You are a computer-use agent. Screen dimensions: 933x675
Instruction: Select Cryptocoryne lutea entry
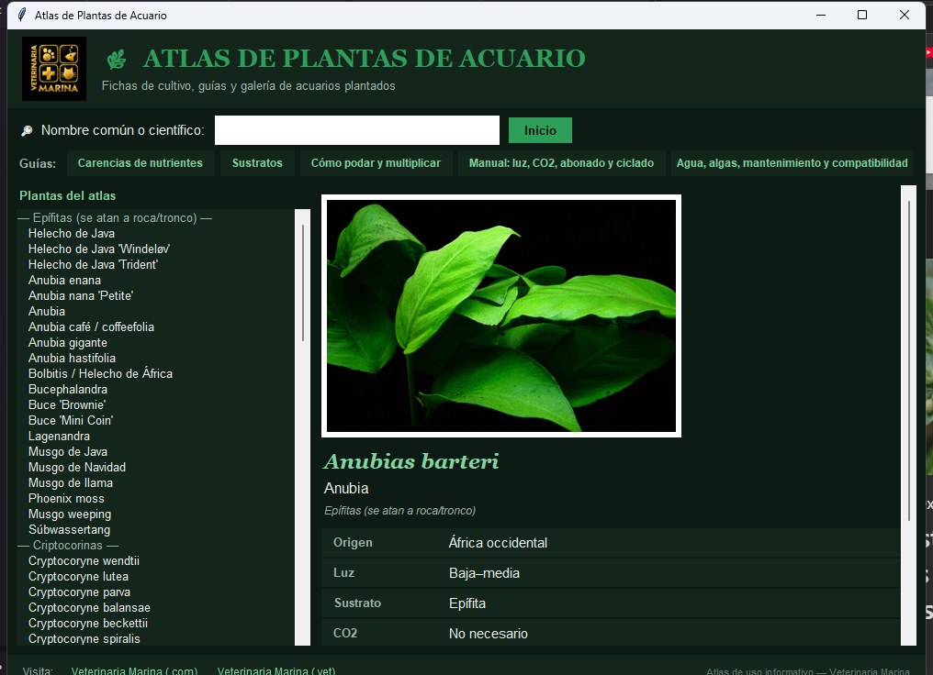[78, 576]
